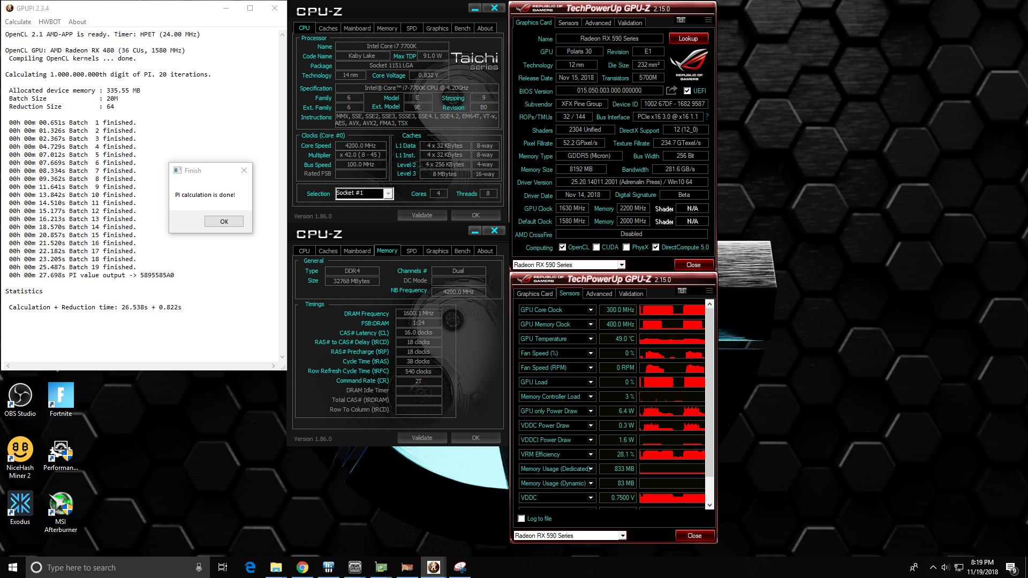Click OK button in lower CPU-Z window

475,438
